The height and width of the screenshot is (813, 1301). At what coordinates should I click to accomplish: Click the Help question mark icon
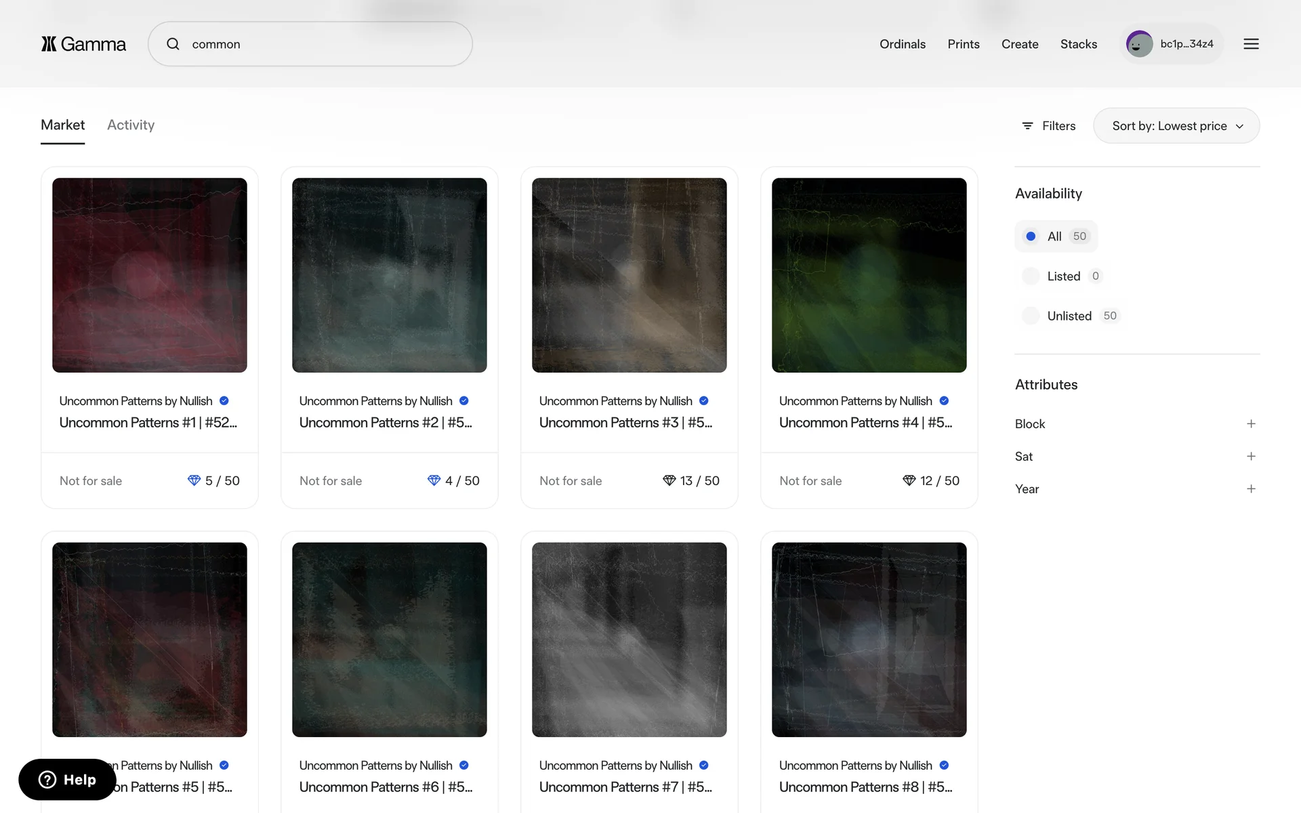(47, 780)
